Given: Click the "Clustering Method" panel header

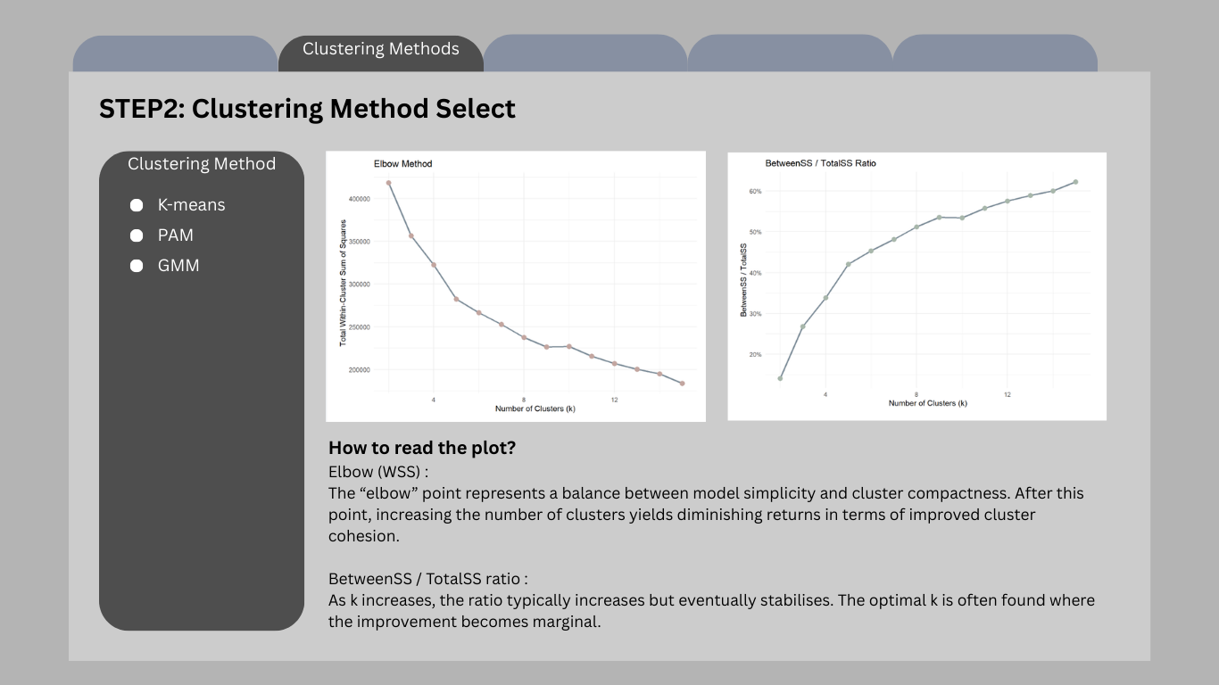Looking at the screenshot, I should (202, 164).
